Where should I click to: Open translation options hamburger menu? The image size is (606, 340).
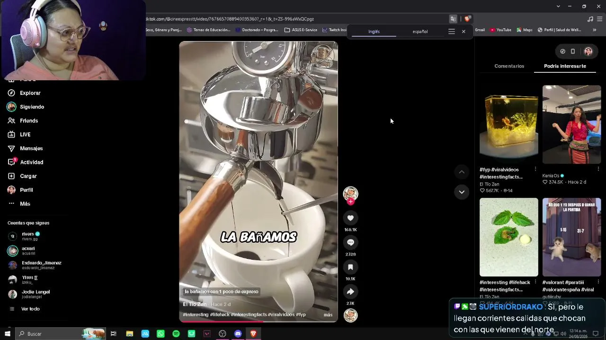coord(452,32)
